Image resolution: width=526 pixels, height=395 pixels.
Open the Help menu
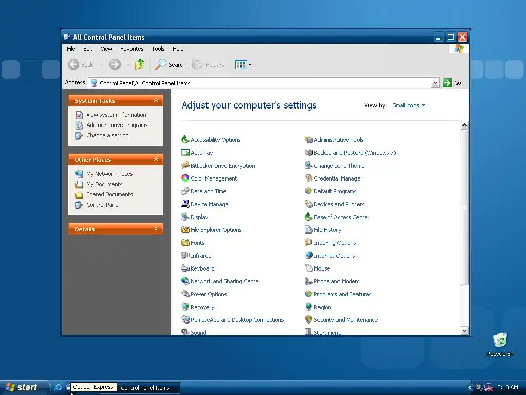click(178, 49)
